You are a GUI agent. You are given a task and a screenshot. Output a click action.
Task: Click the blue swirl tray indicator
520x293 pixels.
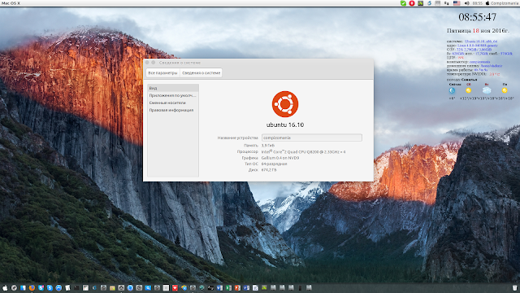coord(430,3)
